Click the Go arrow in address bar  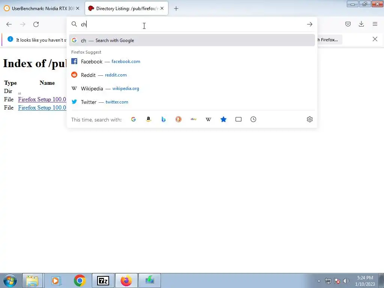coord(309,24)
